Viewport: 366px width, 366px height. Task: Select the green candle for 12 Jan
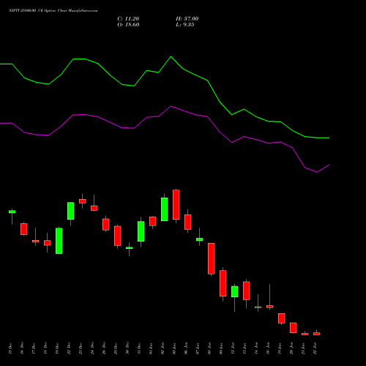click(x=234, y=291)
